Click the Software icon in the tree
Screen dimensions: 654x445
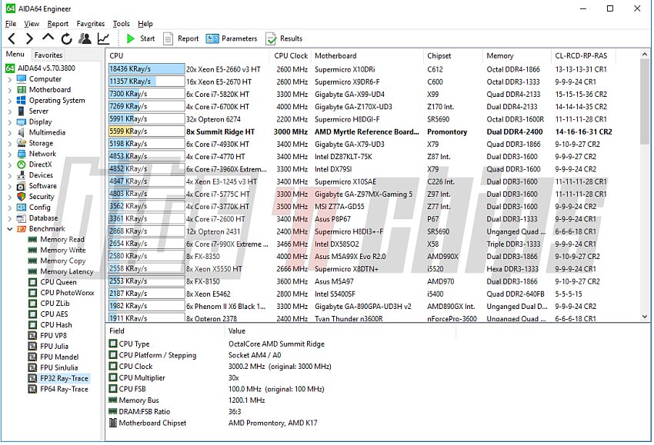click(22, 186)
